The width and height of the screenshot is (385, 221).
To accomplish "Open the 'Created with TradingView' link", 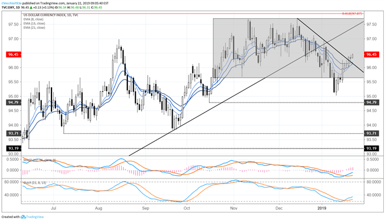I will point(23,217).
